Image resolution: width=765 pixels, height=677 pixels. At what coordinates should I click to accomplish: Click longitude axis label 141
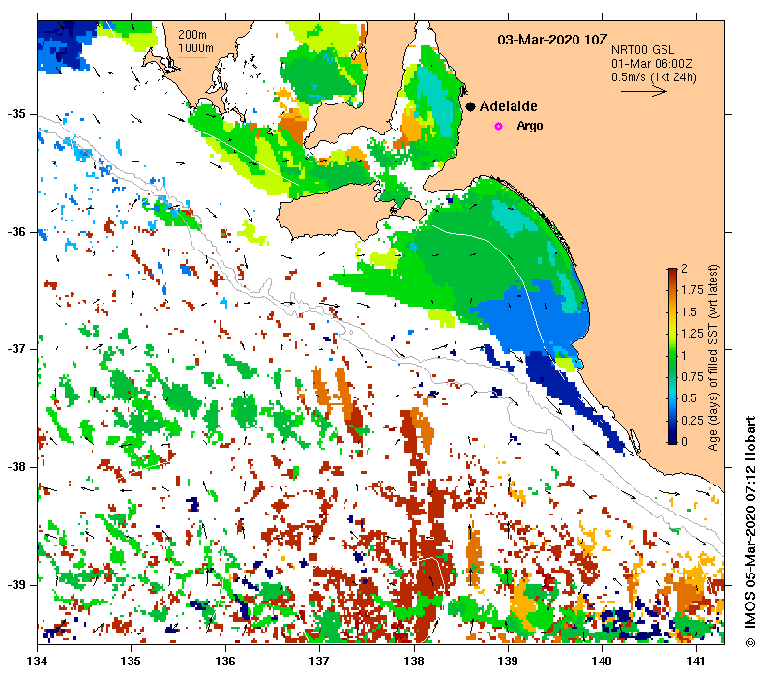pyautogui.click(x=695, y=661)
